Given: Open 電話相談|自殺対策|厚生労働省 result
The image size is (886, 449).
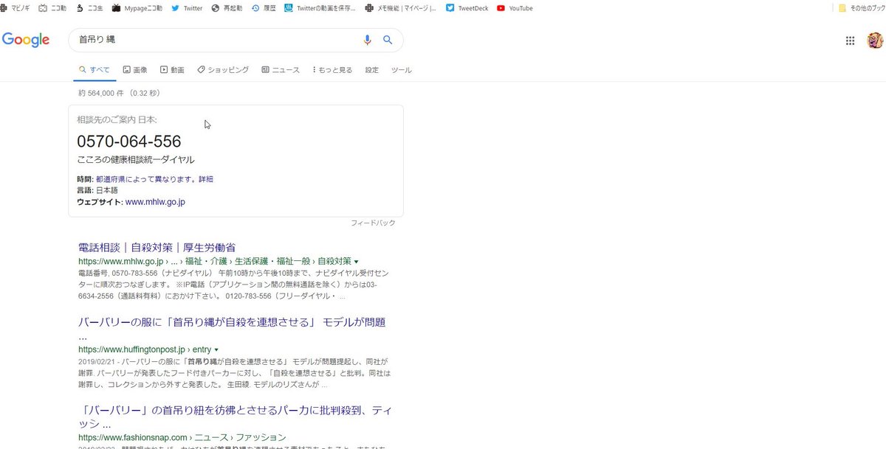Looking at the screenshot, I should click(x=157, y=248).
